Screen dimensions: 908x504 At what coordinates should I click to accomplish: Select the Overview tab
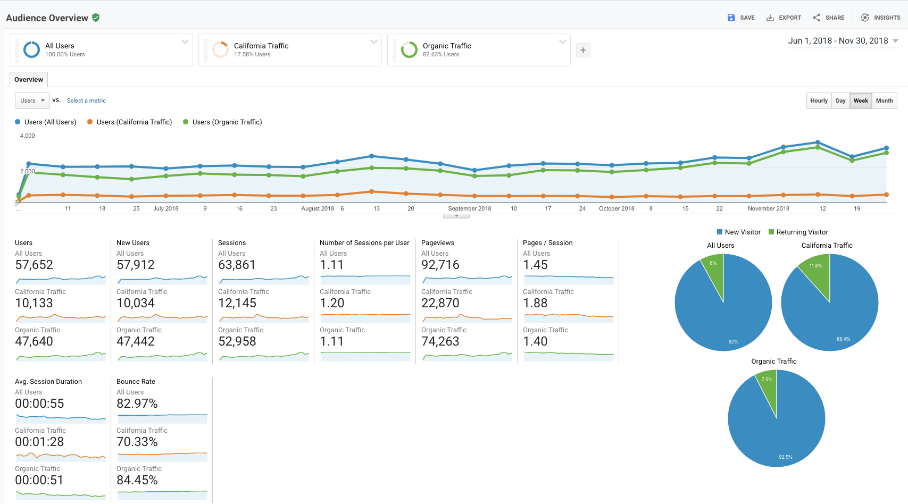[x=29, y=80]
